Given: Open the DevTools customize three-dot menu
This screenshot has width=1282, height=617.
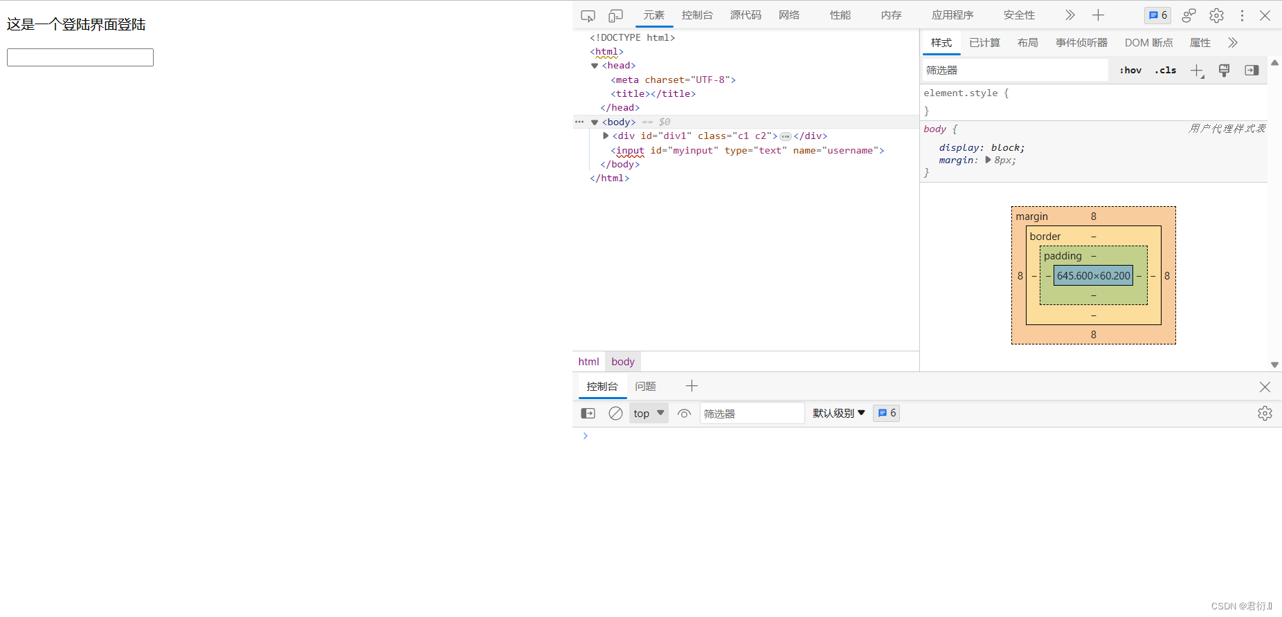Looking at the screenshot, I should coord(1242,15).
